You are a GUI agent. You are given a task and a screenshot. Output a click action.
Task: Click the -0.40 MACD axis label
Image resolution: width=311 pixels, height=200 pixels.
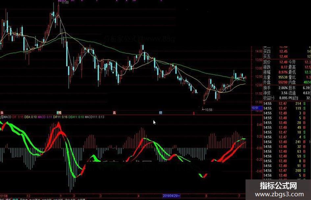click(x=259, y=171)
